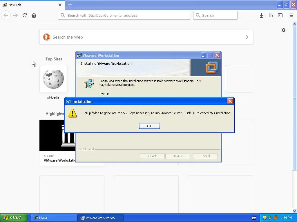The width and height of the screenshot is (297, 222).
Task: Open the on-screen keyboard tray icon
Action: [x=254, y=218]
